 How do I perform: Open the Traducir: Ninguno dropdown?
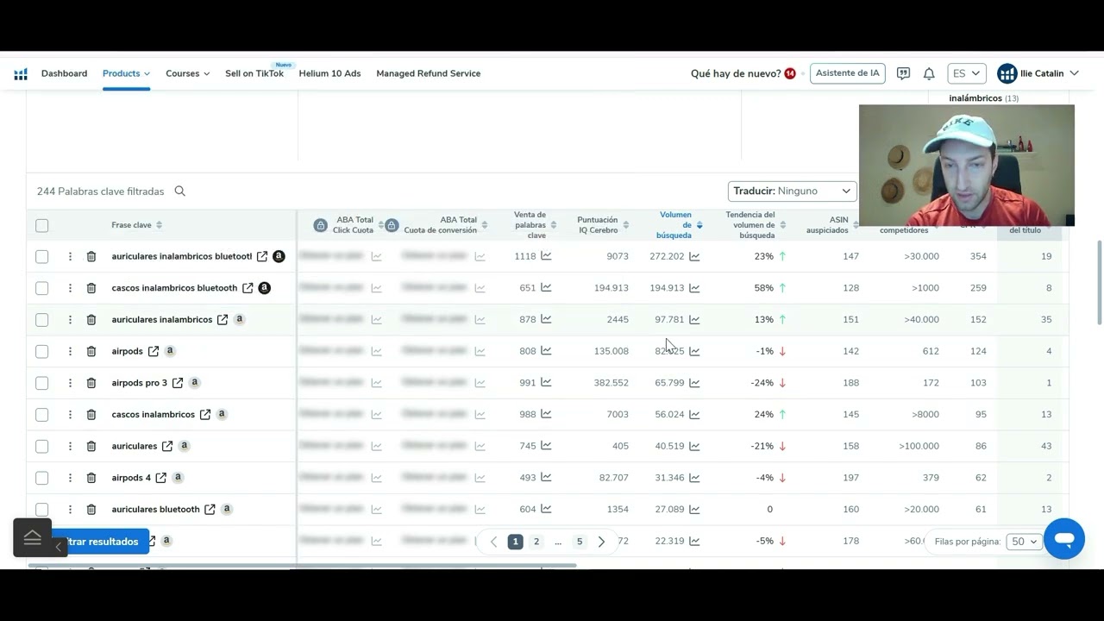click(792, 191)
